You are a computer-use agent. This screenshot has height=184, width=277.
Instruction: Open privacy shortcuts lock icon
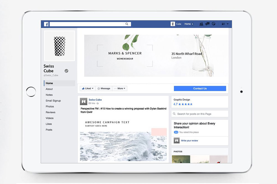(x=223, y=24)
